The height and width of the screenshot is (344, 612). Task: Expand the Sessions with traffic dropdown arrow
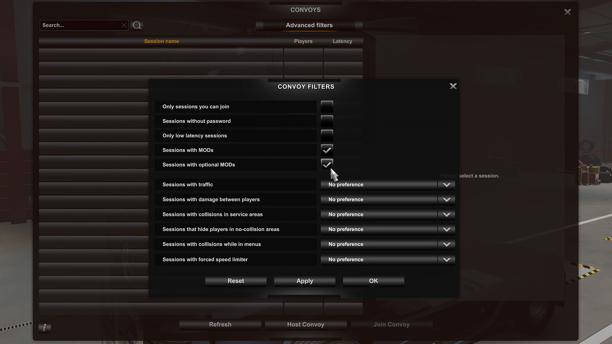tap(447, 185)
